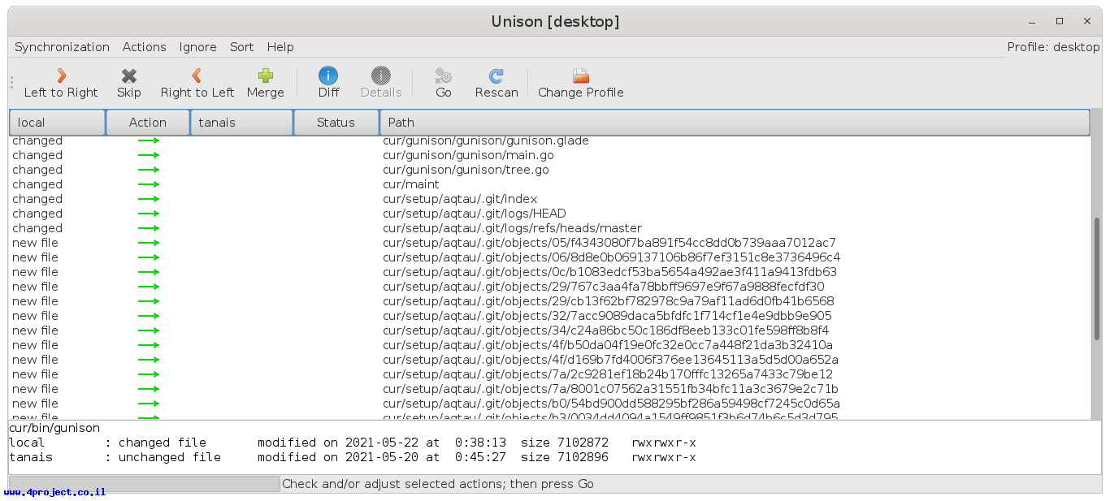Click status message 'Check and/or adjust selected actions'
Screen dimensions: 1110x501
click(x=438, y=484)
